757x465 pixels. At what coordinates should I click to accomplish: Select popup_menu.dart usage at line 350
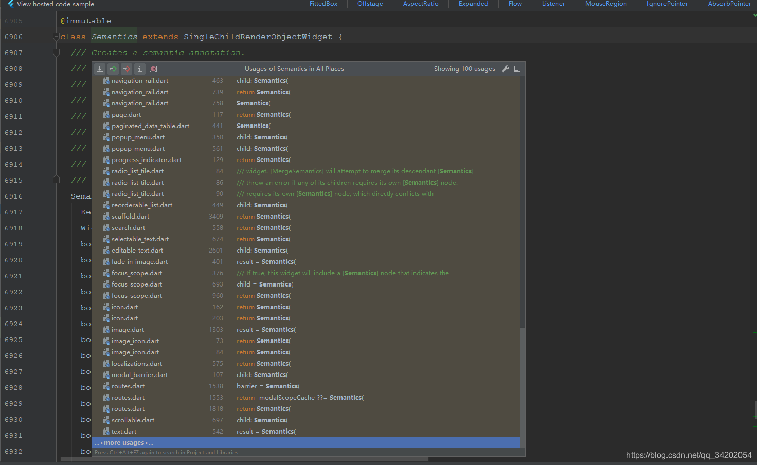[x=306, y=137]
